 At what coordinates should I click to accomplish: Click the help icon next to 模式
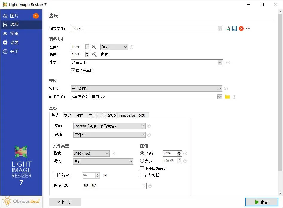[228, 62]
